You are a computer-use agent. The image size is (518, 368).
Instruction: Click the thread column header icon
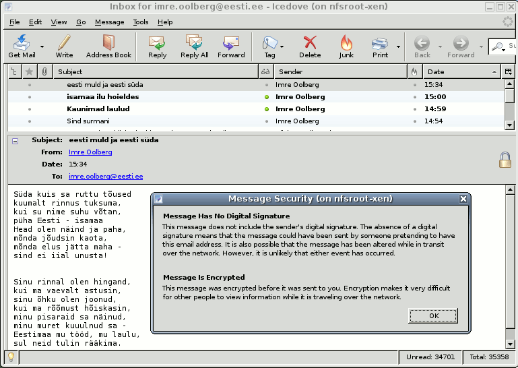(x=14, y=71)
